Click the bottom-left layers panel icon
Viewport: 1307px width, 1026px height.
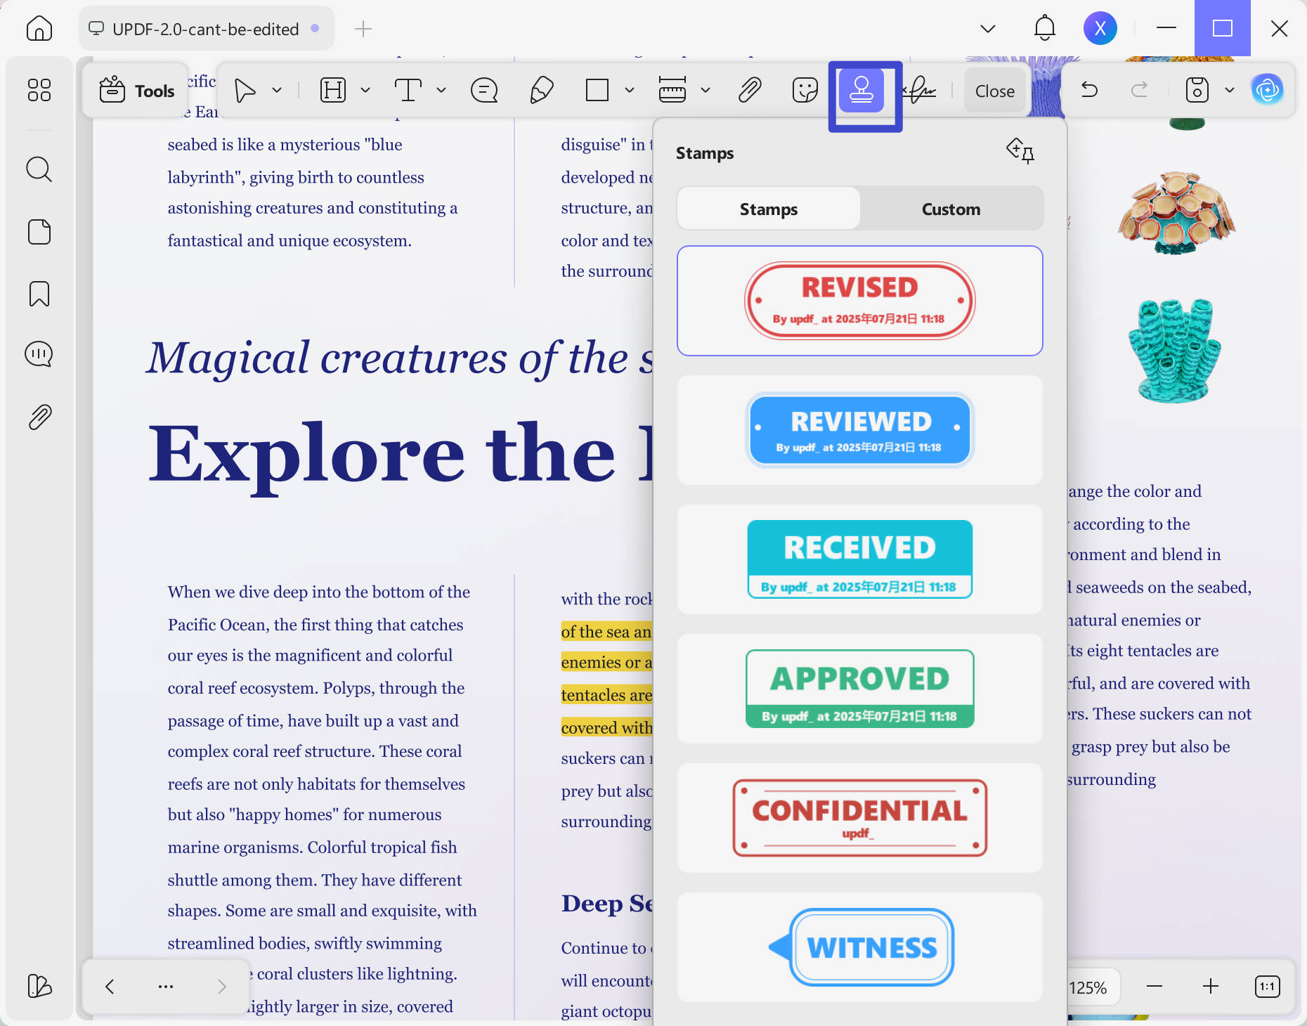[39, 986]
